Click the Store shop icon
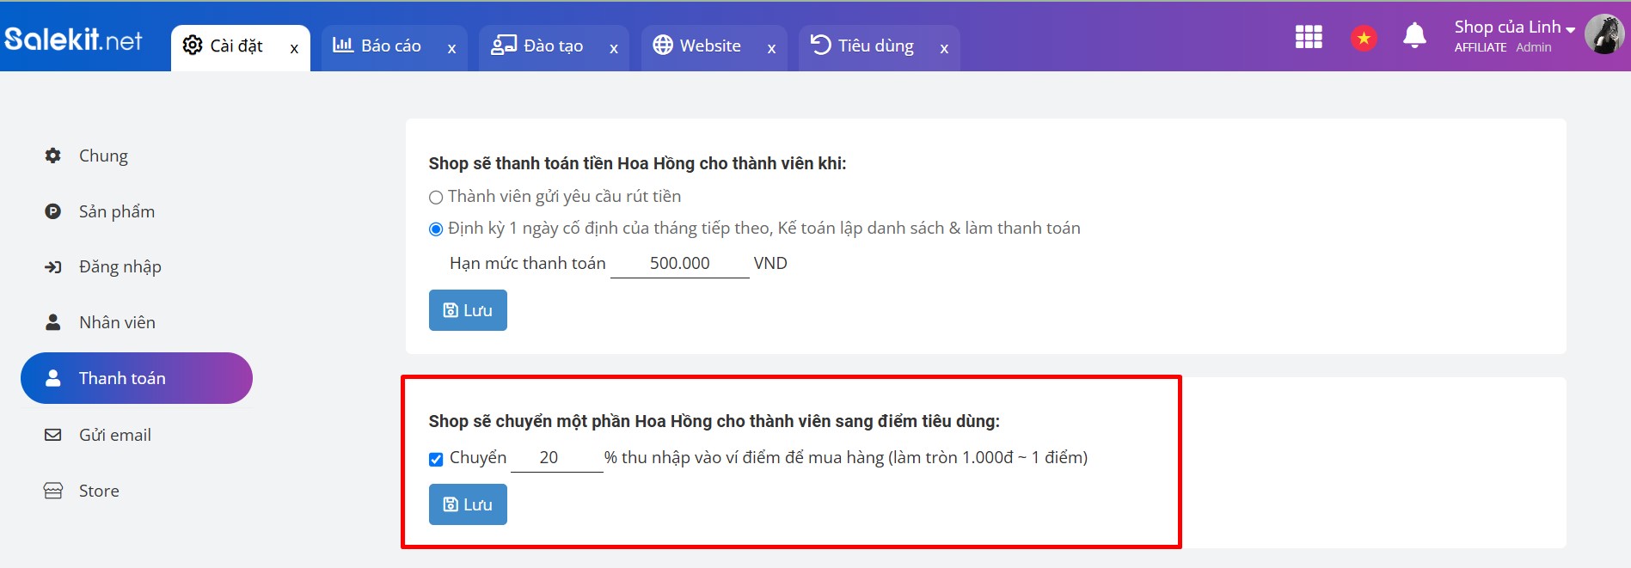Screen dimensions: 1631x568 click(x=53, y=491)
